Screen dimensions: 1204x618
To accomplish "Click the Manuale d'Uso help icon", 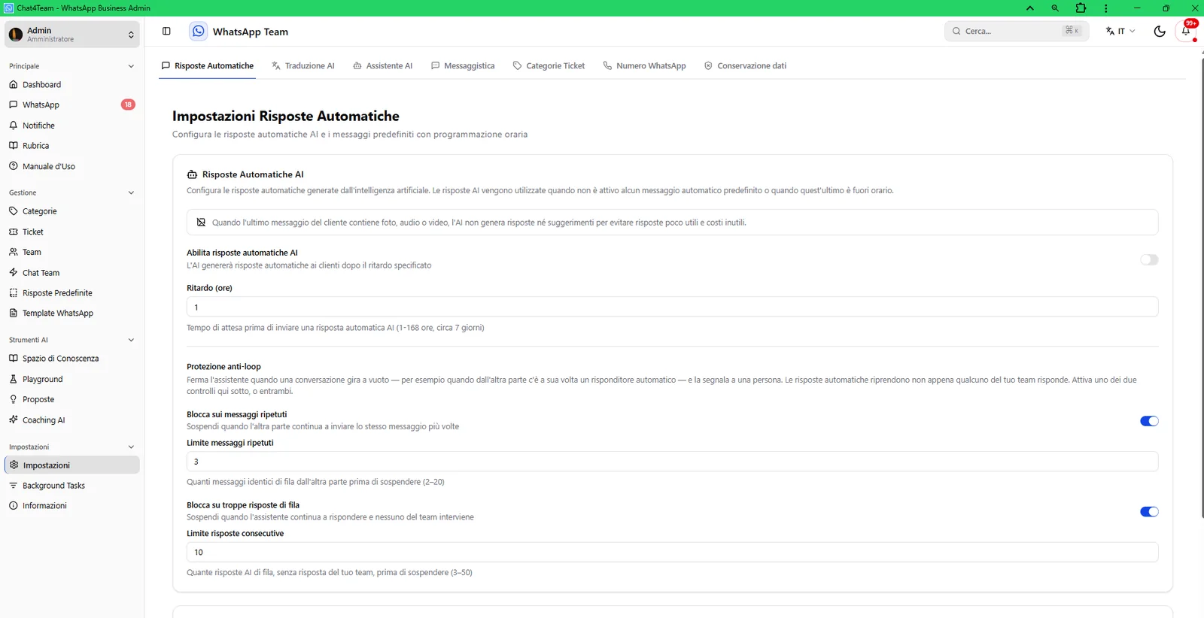I will coord(14,166).
